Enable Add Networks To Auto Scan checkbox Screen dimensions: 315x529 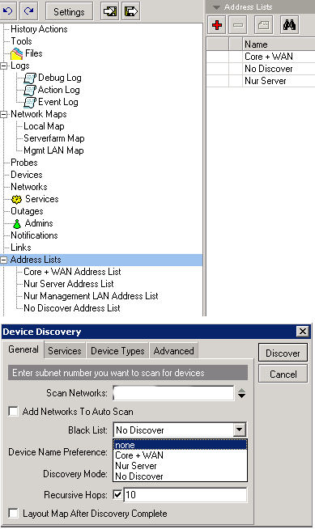(x=13, y=411)
